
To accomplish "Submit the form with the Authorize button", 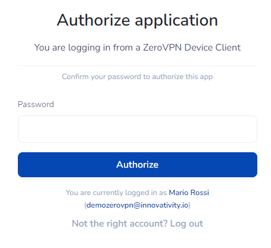I will 138,165.
